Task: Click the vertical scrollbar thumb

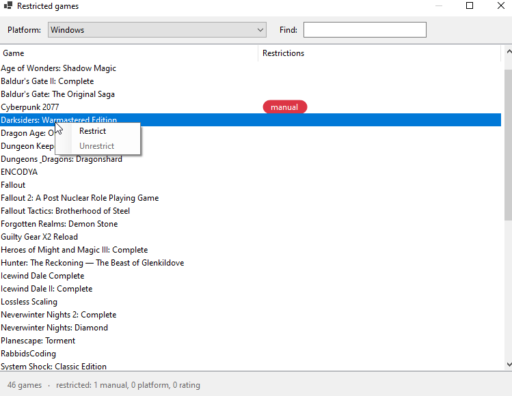Action: (x=508, y=145)
